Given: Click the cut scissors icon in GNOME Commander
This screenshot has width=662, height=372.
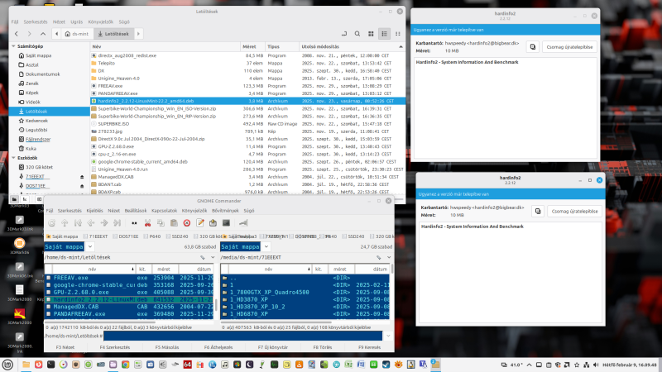Looking at the screenshot, I should (x=147, y=222).
